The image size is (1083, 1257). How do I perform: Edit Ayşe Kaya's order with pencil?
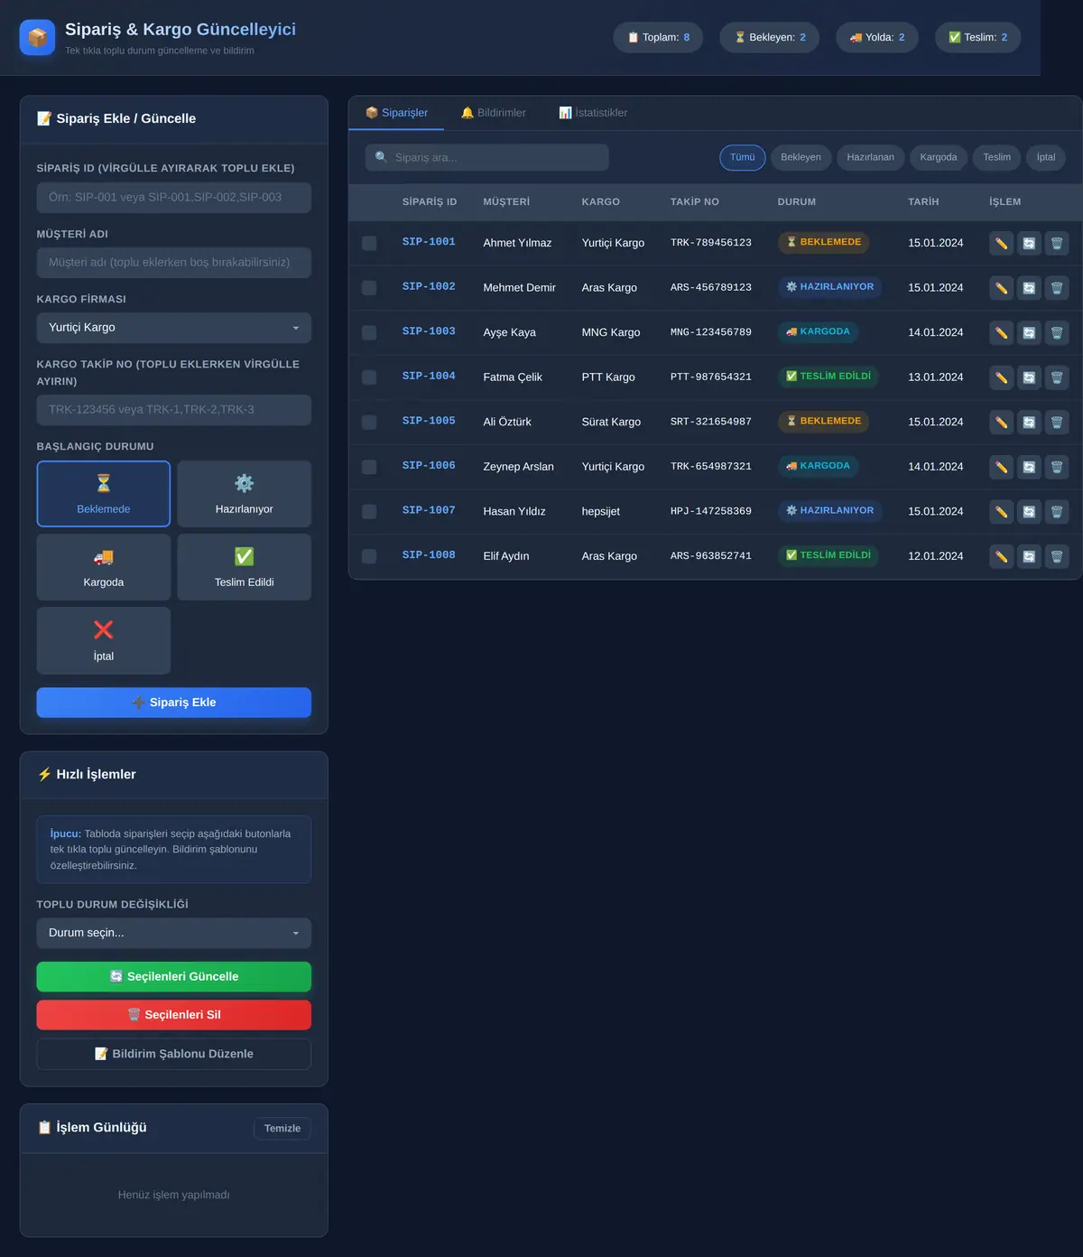[x=1001, y=332]
